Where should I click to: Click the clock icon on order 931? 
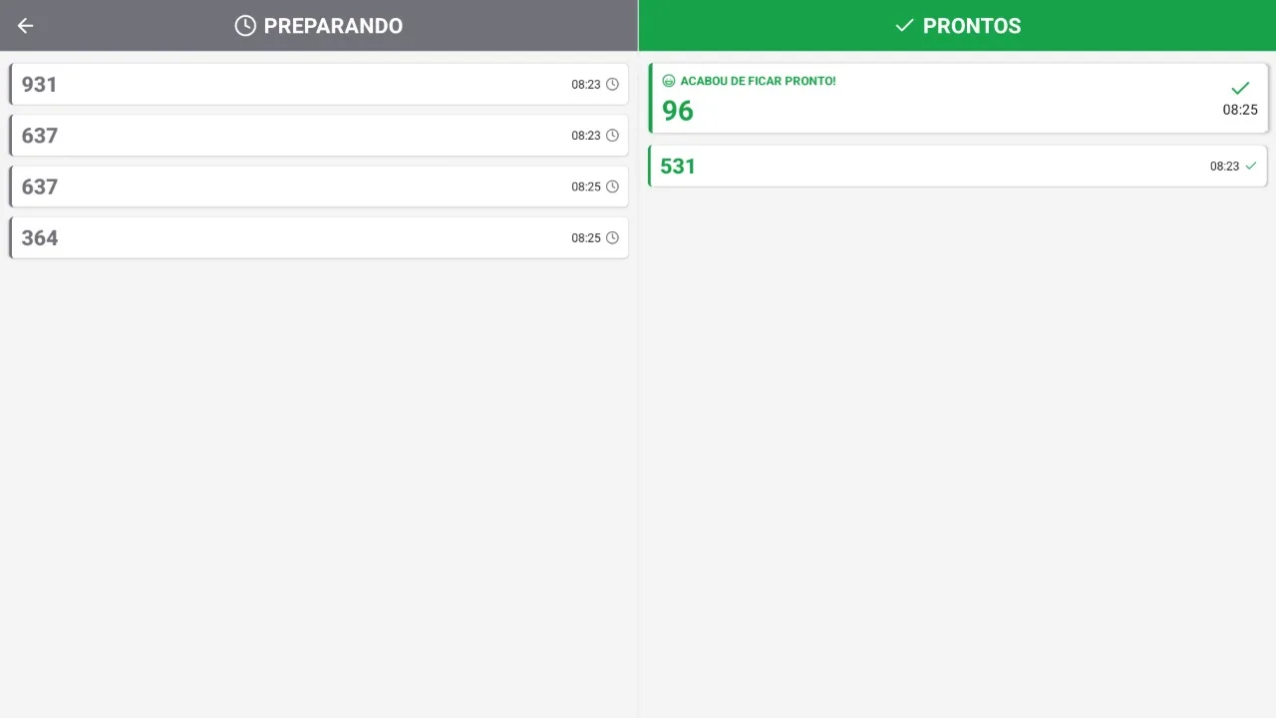[612, 85]
